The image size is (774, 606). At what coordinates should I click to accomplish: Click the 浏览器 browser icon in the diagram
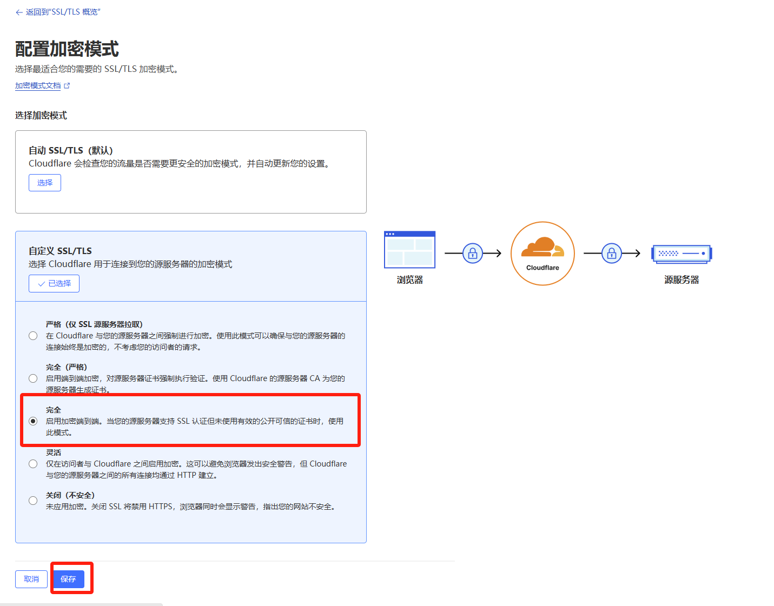409,249
